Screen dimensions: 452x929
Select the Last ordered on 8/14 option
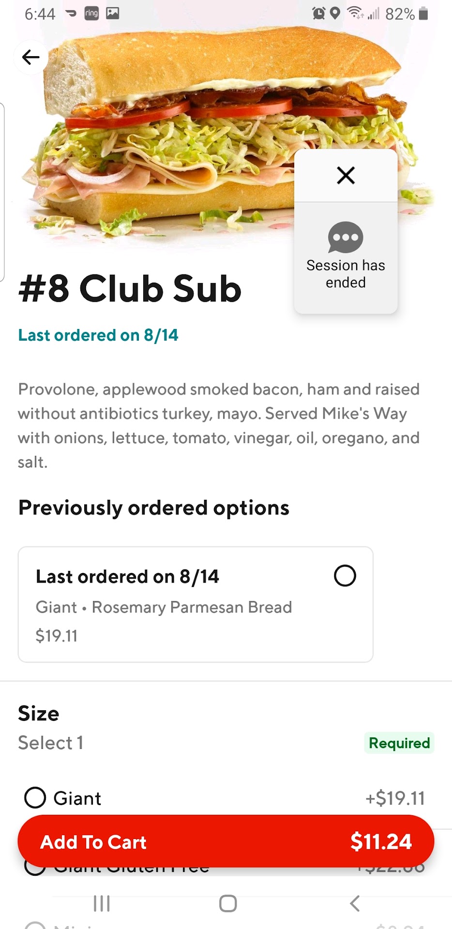pos(345,576)
